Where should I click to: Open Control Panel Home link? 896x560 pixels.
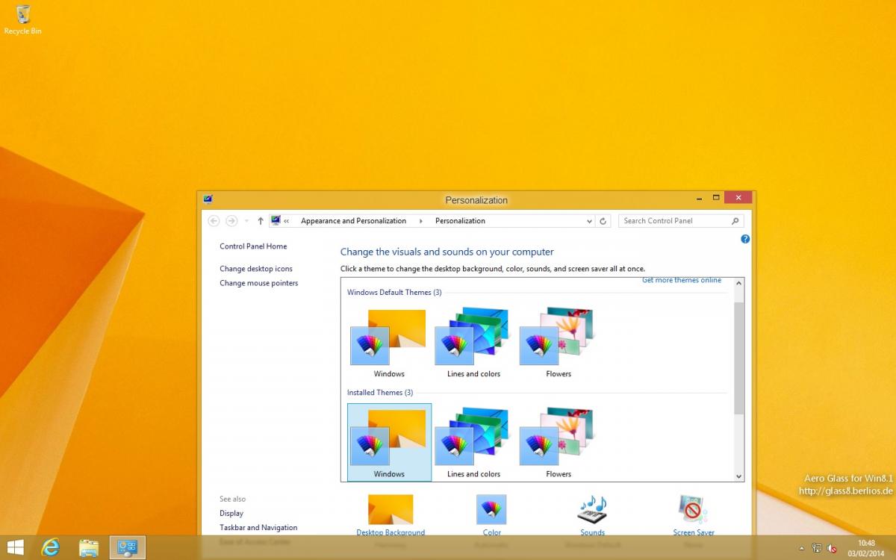pyautogui.click(x=253, y=246)
